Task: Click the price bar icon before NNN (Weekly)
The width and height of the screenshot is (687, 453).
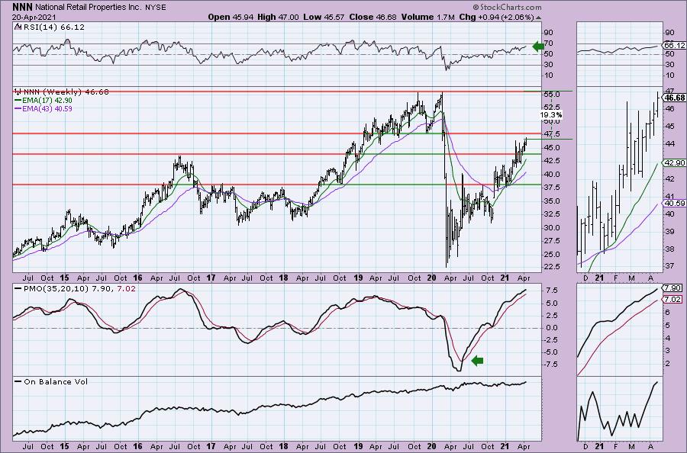Action: coord(18,92)
